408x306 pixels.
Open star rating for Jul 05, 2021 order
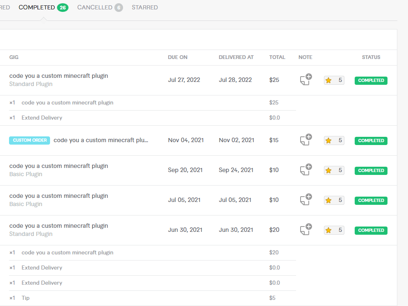click(334, 200)
